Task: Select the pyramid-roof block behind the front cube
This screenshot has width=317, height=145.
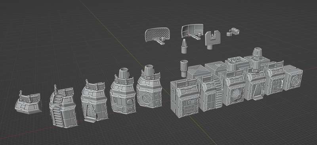Action: coord(199,72)
